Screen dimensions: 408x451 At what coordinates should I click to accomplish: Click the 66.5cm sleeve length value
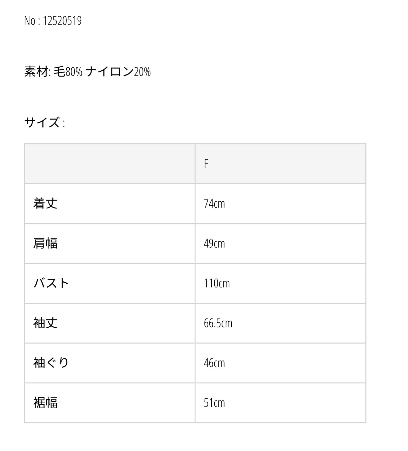(x=218, y=323)
